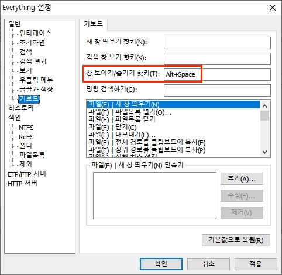Select 파일(F) | 파일목록 닫기 command
The width and height of the screenshot is (282, 275).
tap(173, 119)
